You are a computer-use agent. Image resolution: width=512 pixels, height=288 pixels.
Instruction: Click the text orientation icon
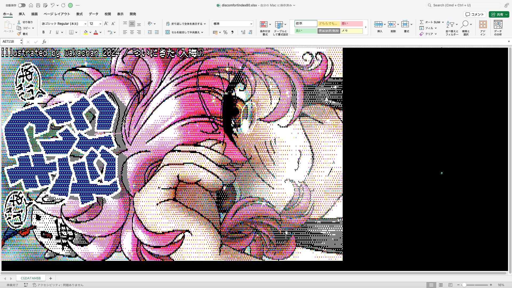150,24
